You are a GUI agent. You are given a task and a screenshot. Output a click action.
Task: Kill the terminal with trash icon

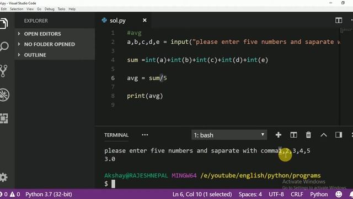point(308,135)
